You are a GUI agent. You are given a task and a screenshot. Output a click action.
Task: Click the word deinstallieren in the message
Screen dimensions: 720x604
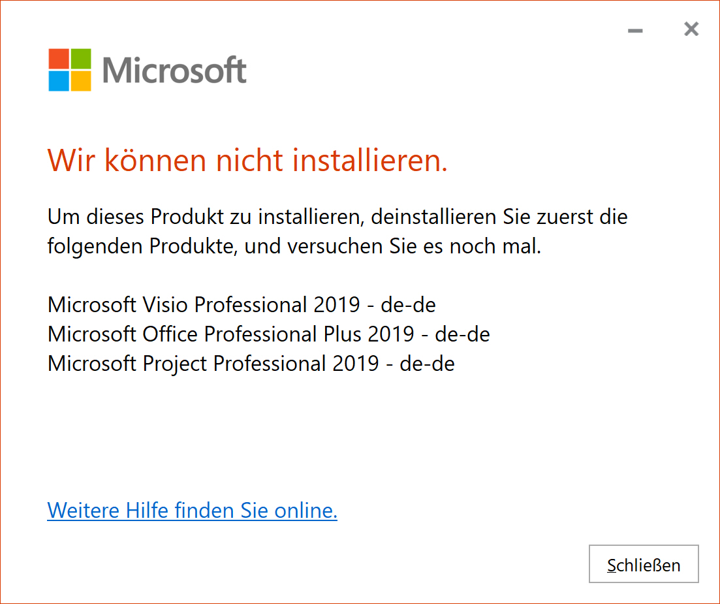coord(433,217)
